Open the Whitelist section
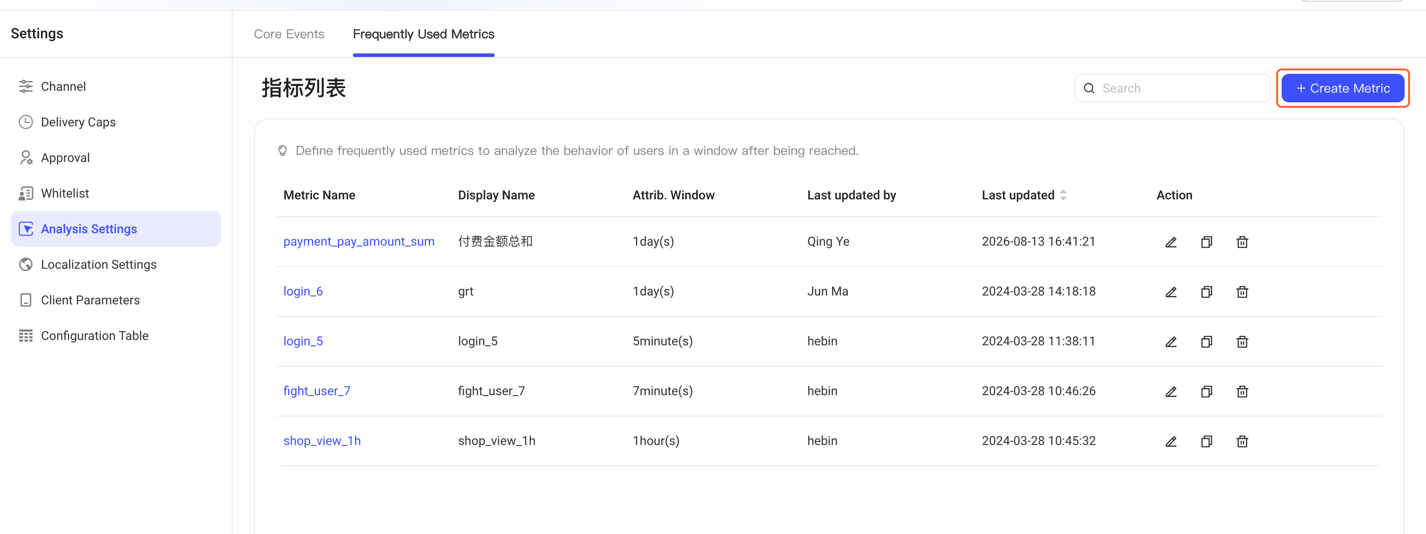The image size is (1426, 534). (x=116, y=194)
